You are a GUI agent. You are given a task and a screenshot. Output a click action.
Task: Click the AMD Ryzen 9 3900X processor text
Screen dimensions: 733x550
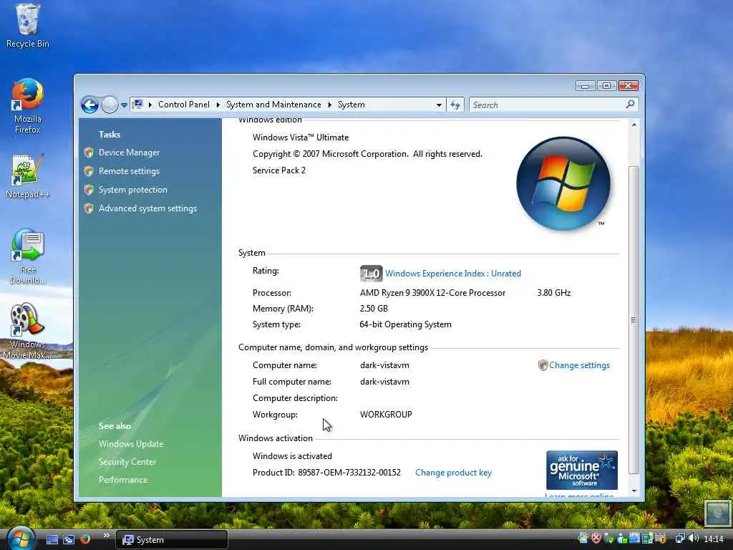click(x=432, y=293)
